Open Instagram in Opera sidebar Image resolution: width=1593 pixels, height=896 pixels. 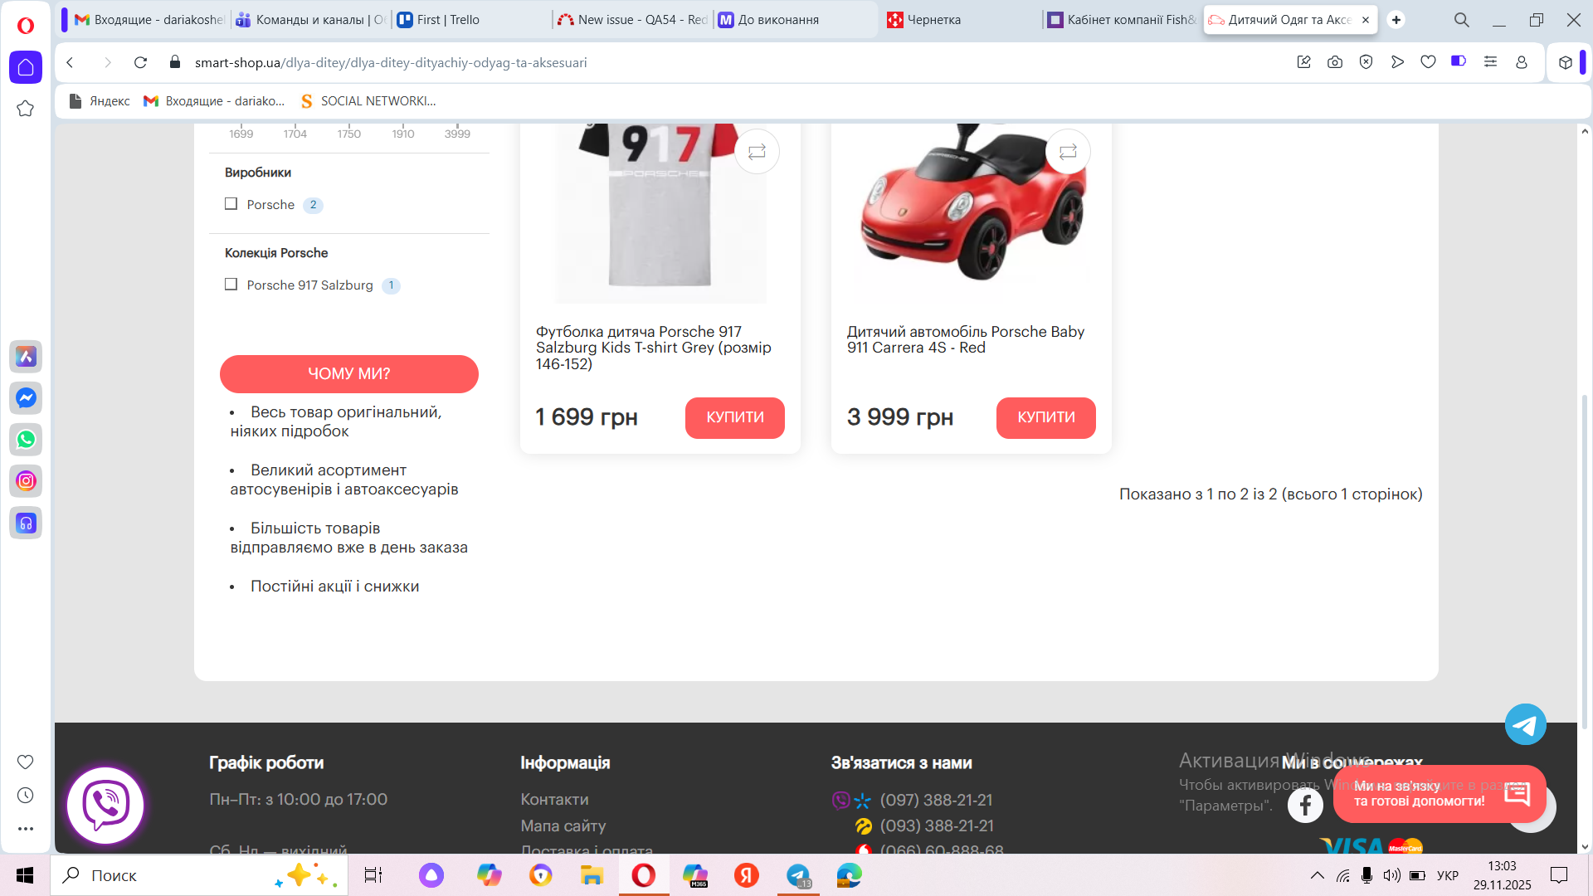click(26, 481)
